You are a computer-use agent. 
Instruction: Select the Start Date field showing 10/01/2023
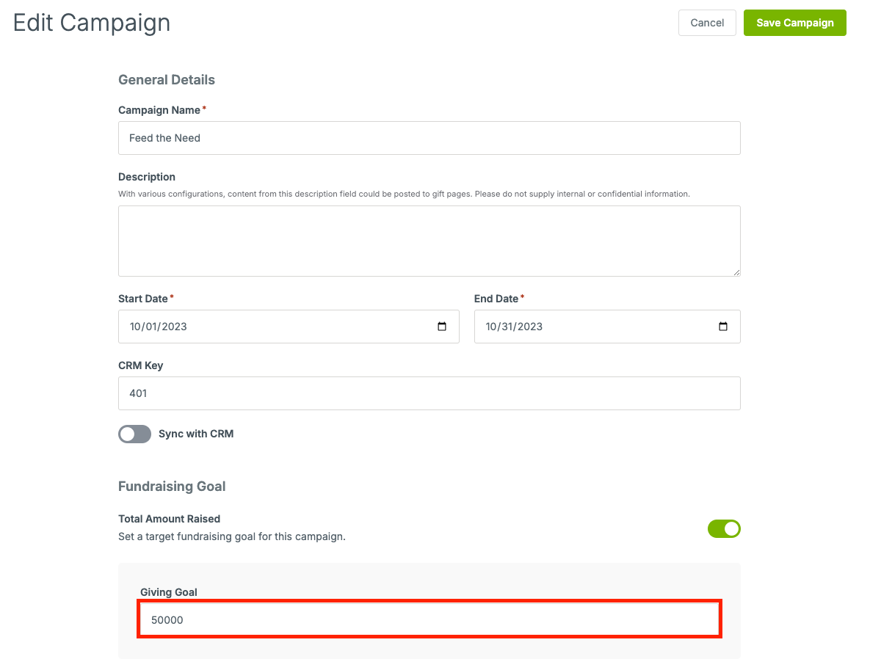coord(289,326)
